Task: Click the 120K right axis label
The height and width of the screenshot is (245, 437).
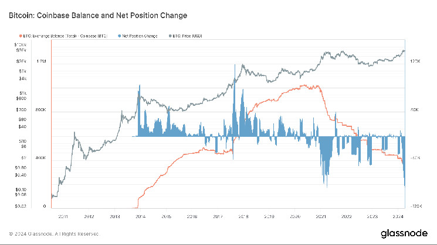Action: (415, 61)
